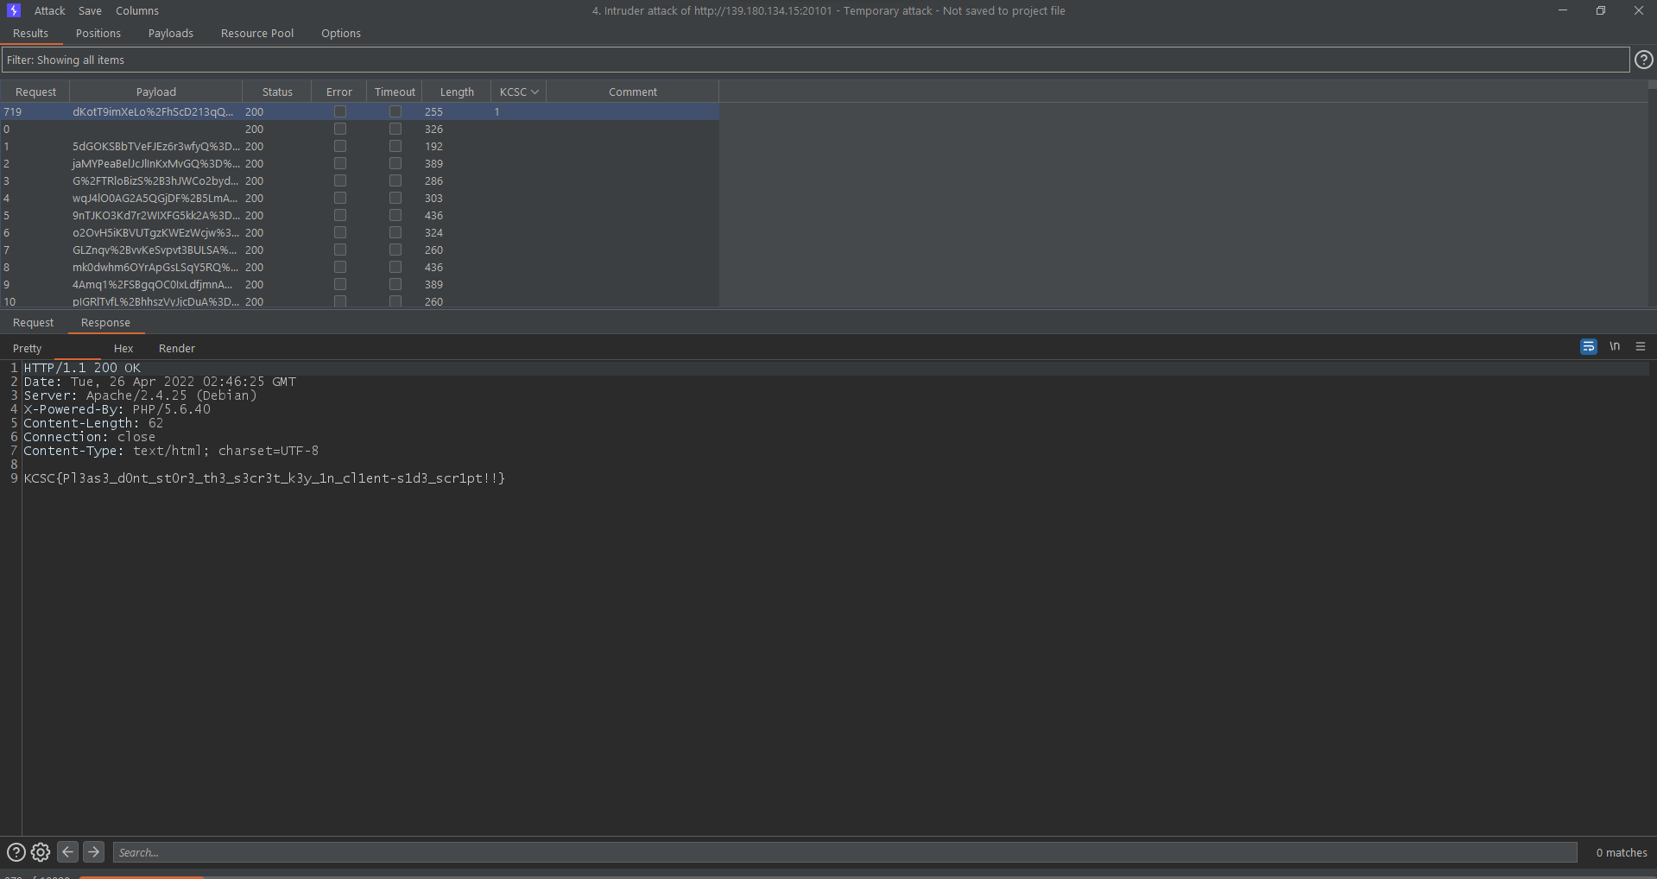Image resolution: width=1657 pixels, height=879 pixels.
Task: Open the Columns menu
Action: tap(137, 10)
